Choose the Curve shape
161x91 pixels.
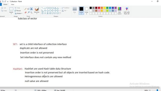(45, 8)
